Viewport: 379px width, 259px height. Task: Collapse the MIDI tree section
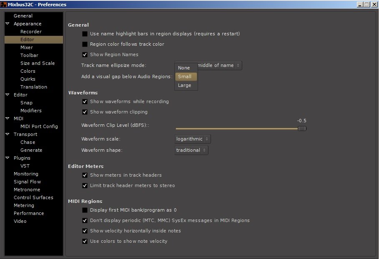(8, 118)
